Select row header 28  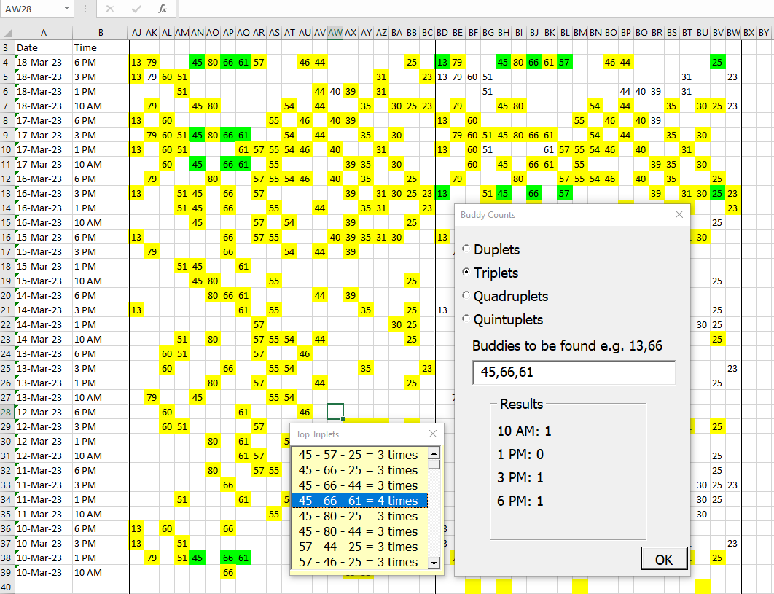tap(7, 412)
